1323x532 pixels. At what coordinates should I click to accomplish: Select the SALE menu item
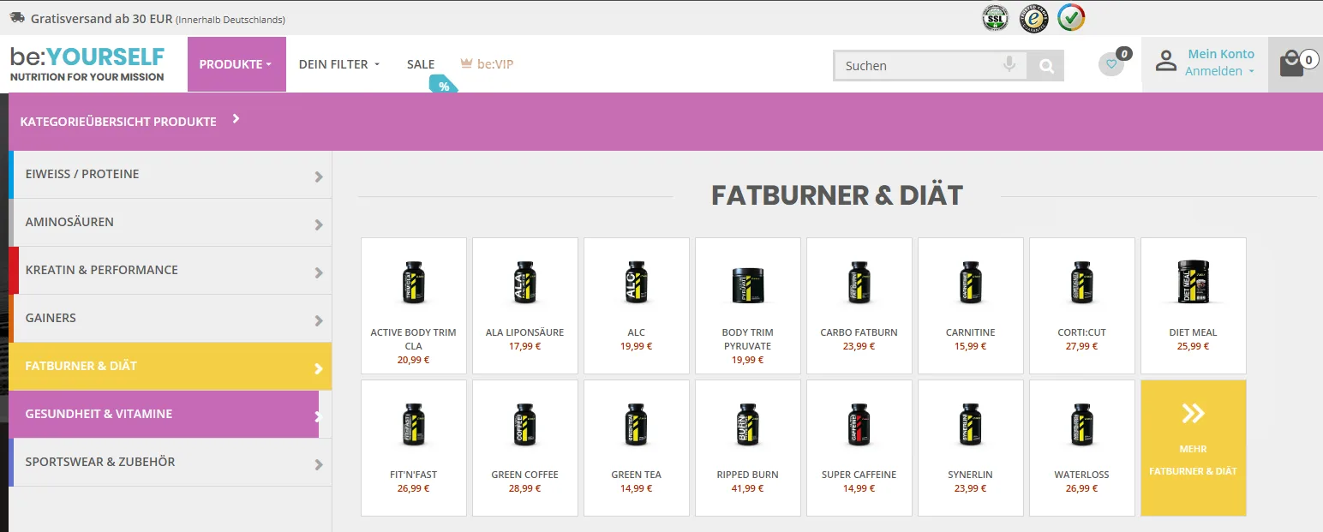click(x=421, y=64)
